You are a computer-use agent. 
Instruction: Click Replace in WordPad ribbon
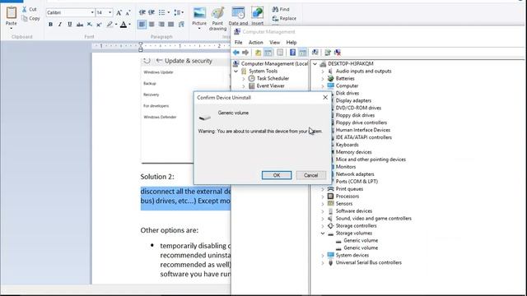tap(284, 18)
